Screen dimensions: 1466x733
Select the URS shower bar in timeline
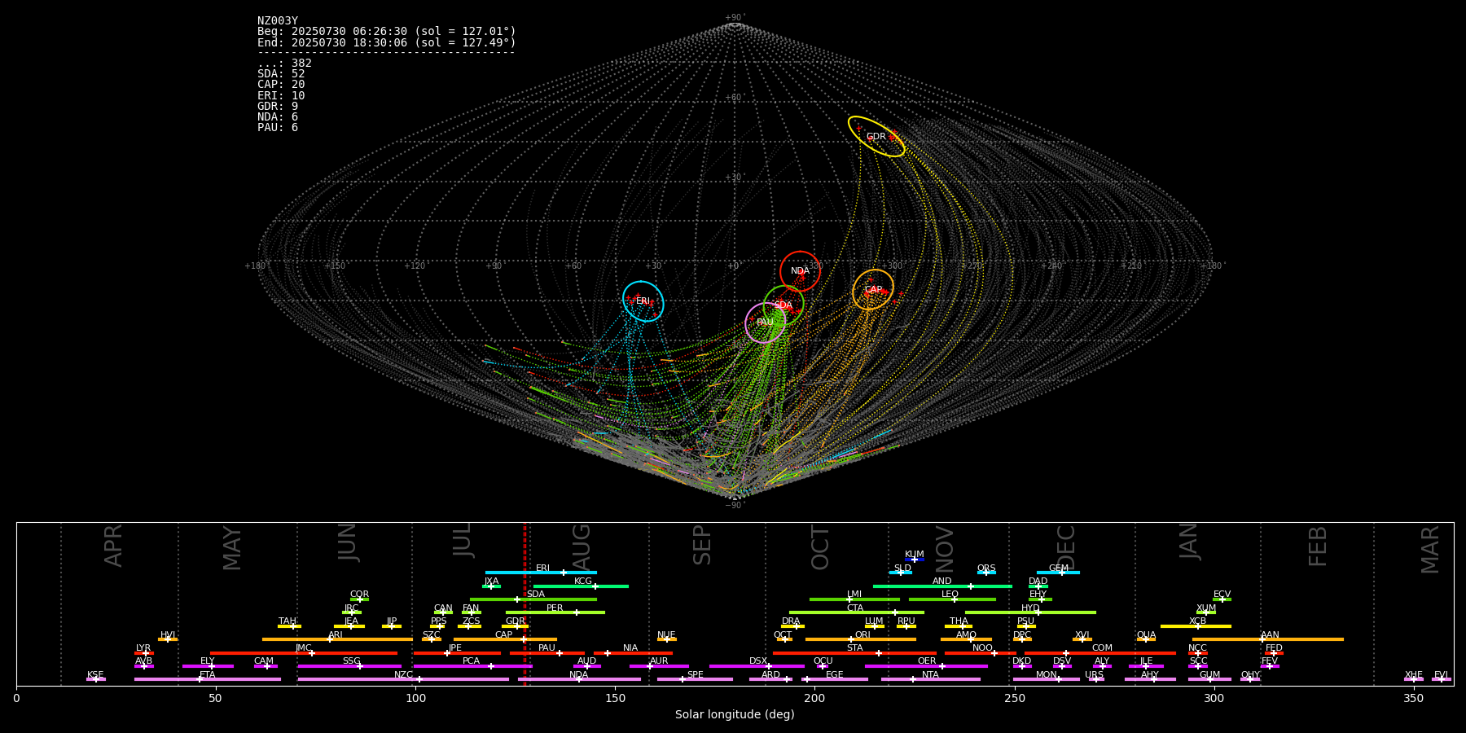point(1096,679)
